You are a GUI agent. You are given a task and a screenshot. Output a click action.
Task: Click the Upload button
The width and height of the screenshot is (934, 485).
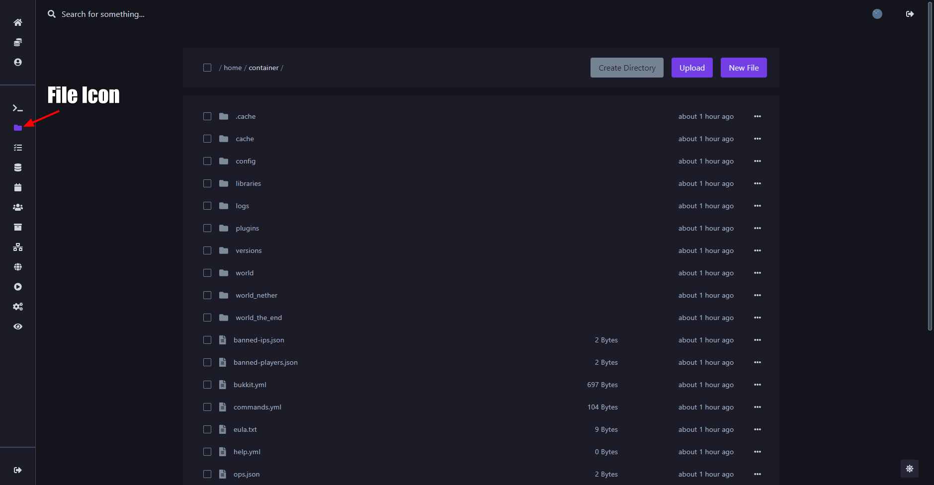click(x=692, y=68)
